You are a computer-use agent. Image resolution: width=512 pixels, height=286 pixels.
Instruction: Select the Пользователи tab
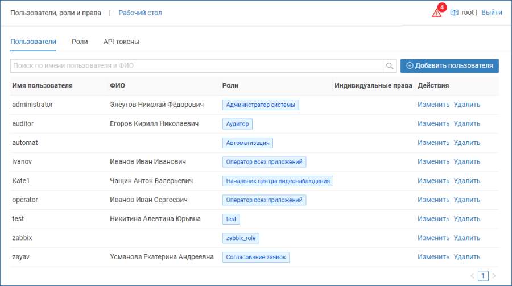pyautogui.click(x=34, y=42)
